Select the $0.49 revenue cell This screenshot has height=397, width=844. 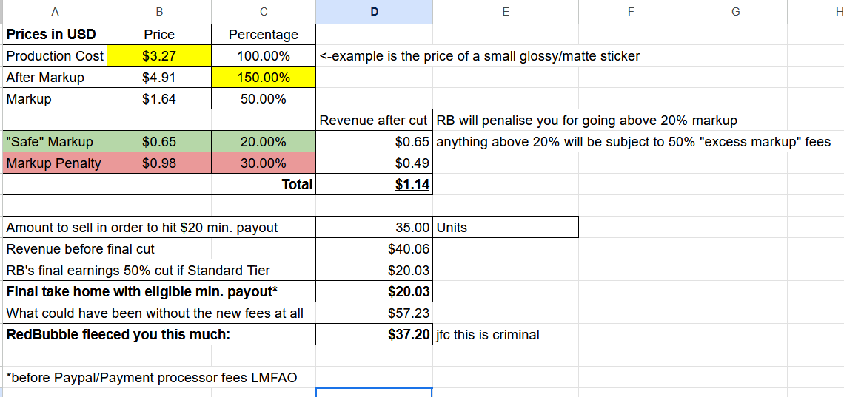(x=374, y=163)
